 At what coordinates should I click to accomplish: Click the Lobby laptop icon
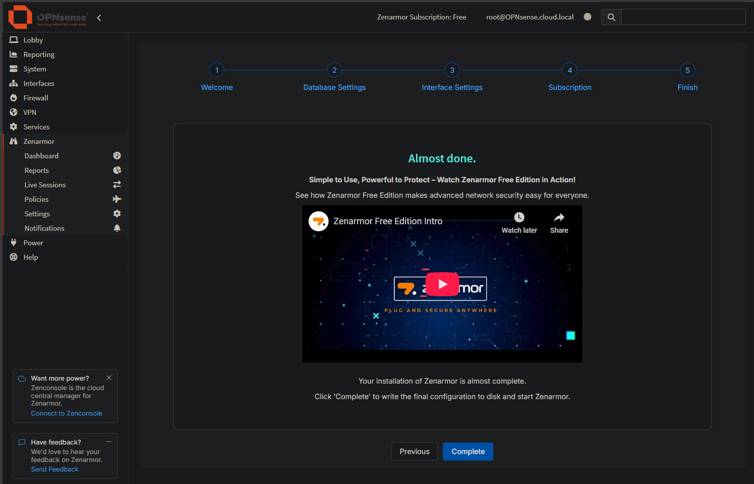tap(13, 39)
